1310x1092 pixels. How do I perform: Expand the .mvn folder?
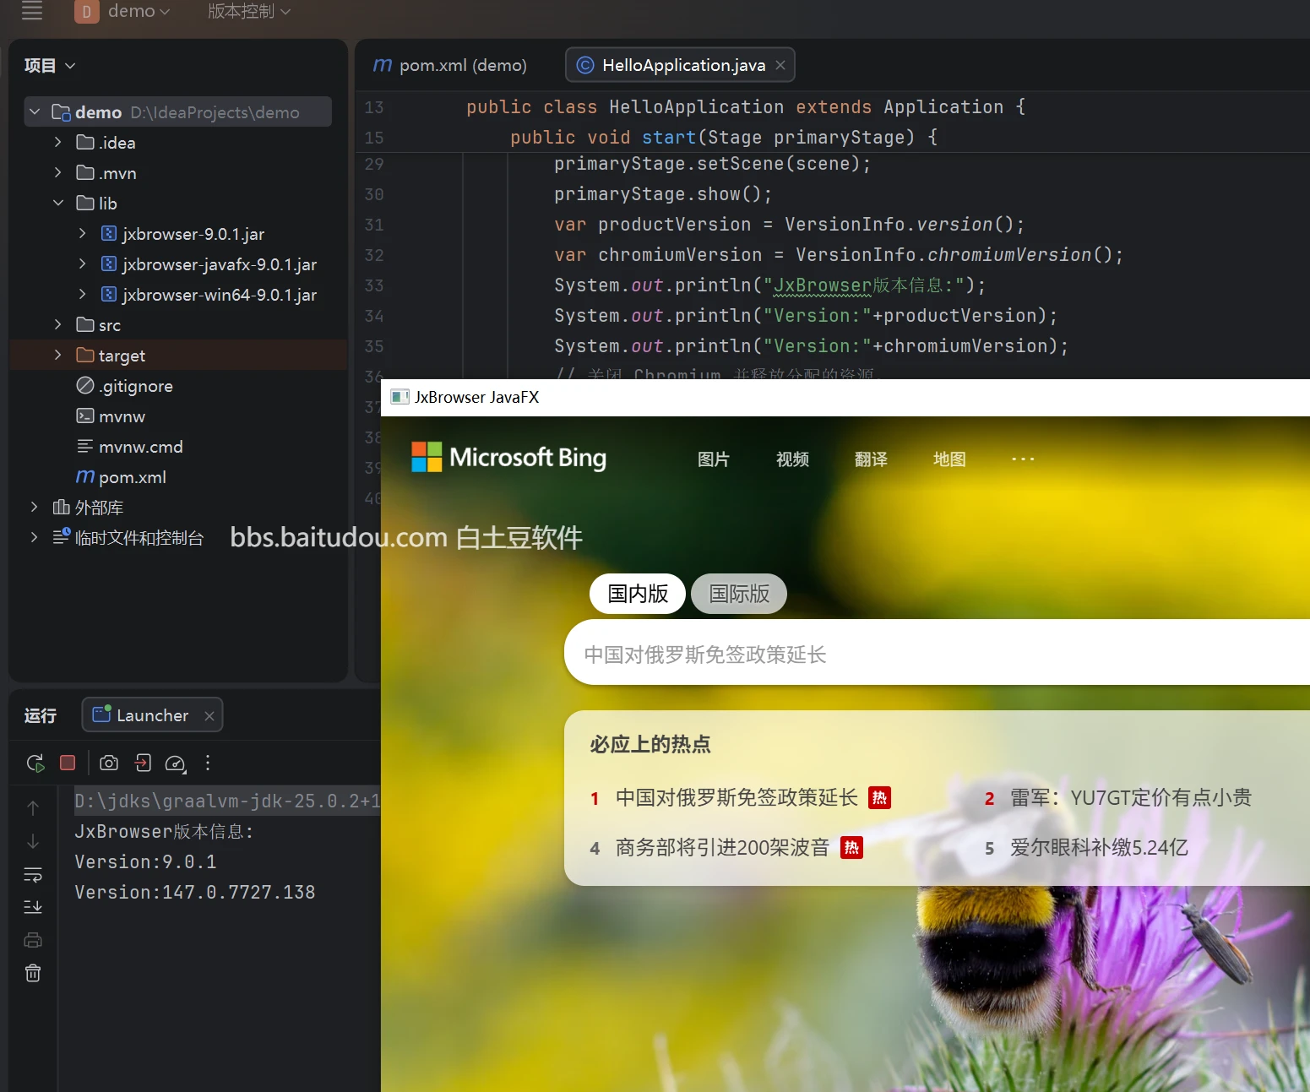point(57,172)
